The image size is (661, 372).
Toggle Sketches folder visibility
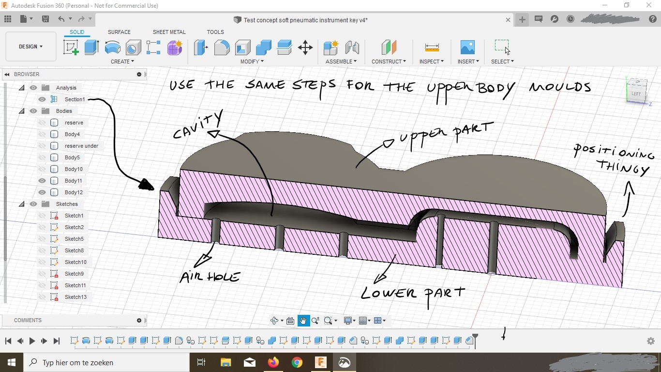point(33,204)
